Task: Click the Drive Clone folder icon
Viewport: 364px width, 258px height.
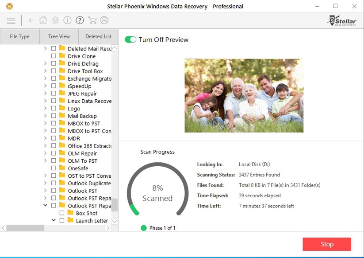Action: [x=62, y=55]
